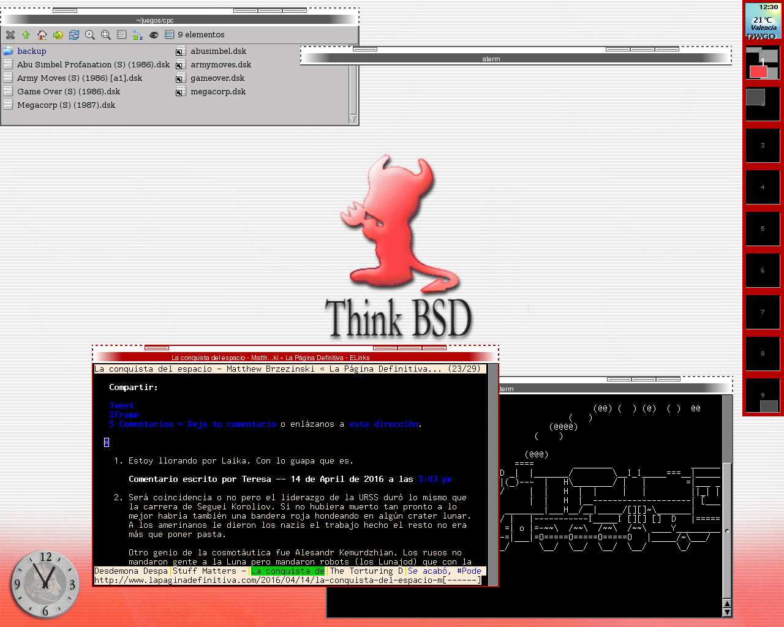Switch to workspace 4 in the pager
The image size is (784, 627).
(763, 187)
